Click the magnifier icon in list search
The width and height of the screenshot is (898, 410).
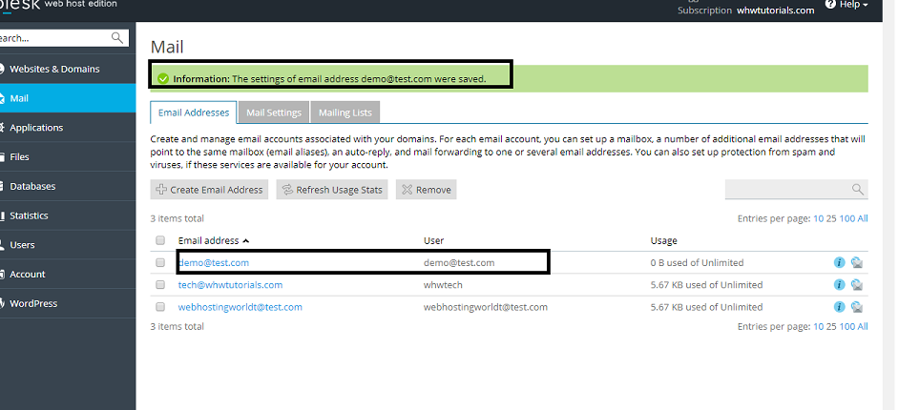click(x=857, y=190)
